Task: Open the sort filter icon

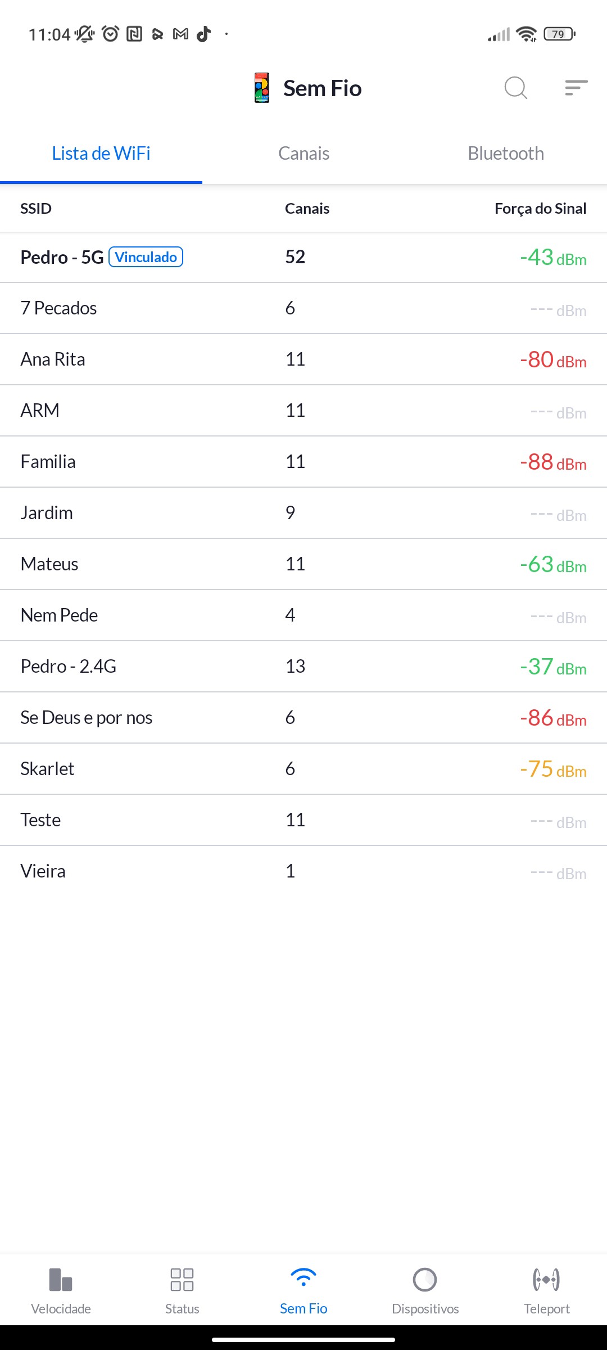Action: pos(576,88)
